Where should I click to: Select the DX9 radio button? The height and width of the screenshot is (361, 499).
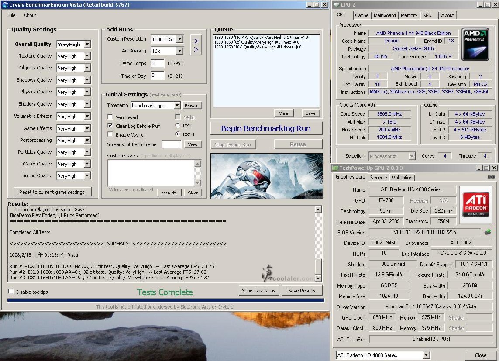point(178,126)
